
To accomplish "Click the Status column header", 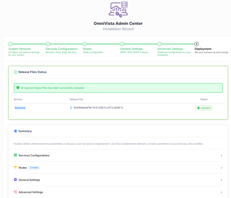I will 204,99.
